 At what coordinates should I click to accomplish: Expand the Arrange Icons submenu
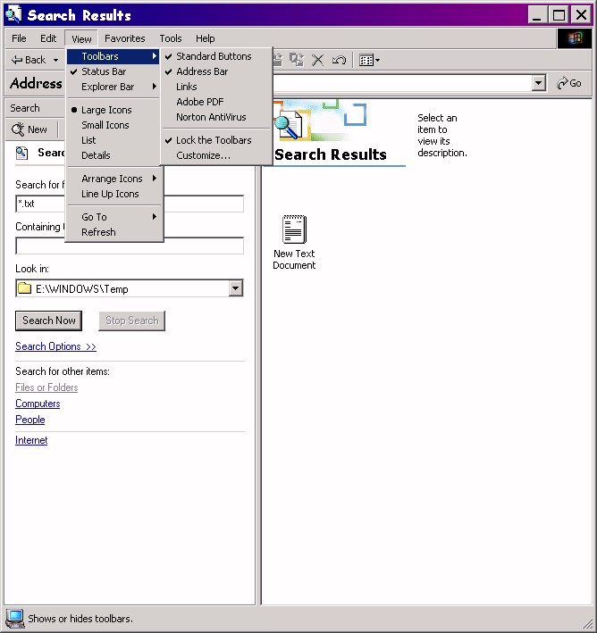pyautogui.click(x=114, y=179)
